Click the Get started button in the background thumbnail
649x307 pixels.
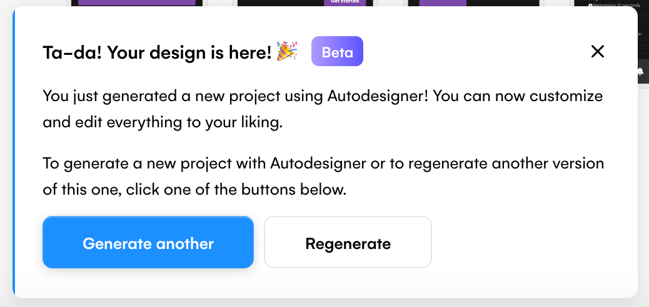click(x=345, y=2)
